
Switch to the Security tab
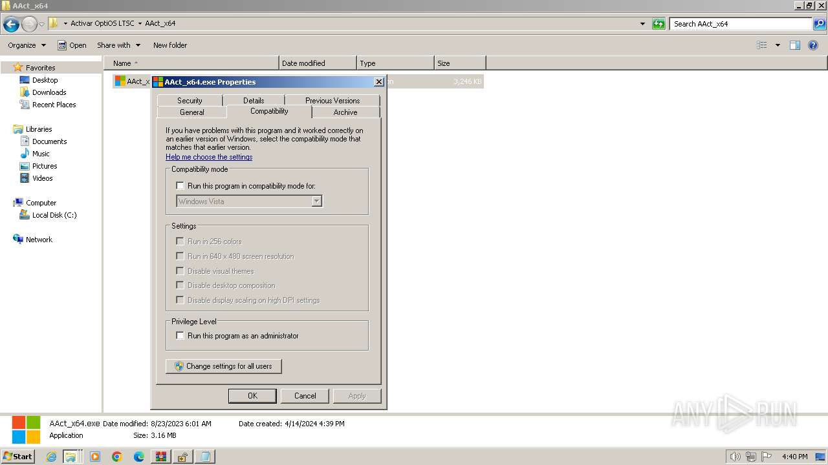point(190,101)
